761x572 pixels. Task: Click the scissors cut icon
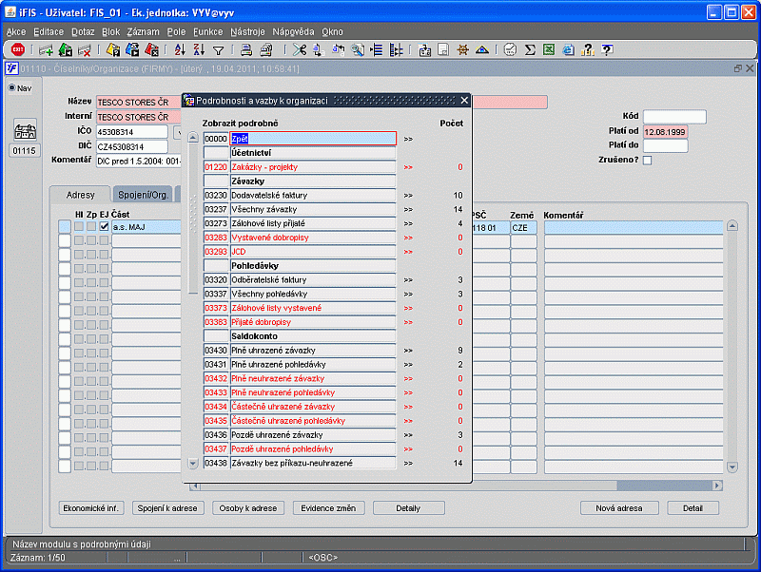tap(301, 49)
